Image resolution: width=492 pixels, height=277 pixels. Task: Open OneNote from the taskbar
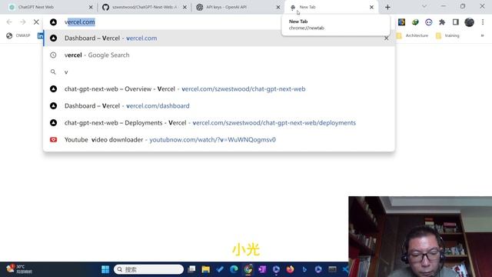pyautogui.click(x=262, y=269)
